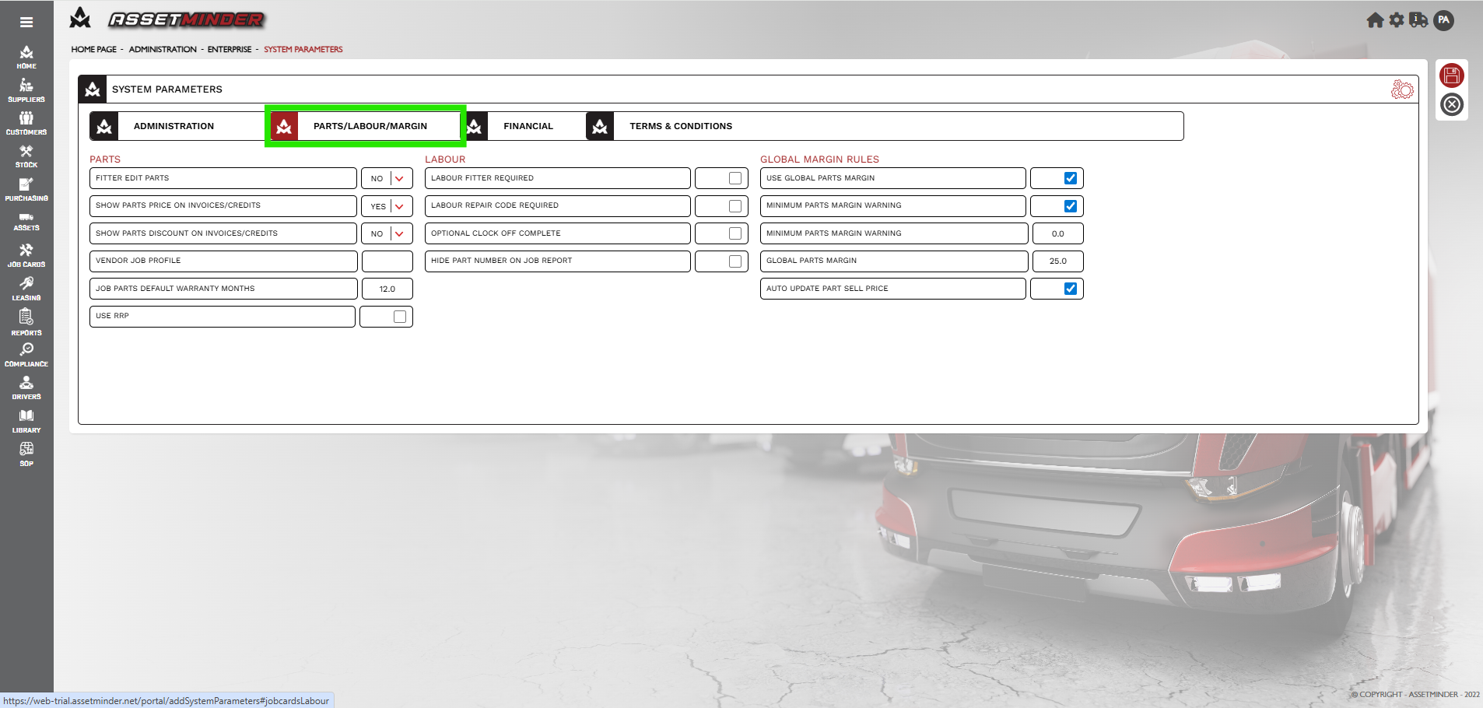The image size is (1483, 708).
Task: Uncheck Use Global Parts Margin
Action: [1070, 178]
